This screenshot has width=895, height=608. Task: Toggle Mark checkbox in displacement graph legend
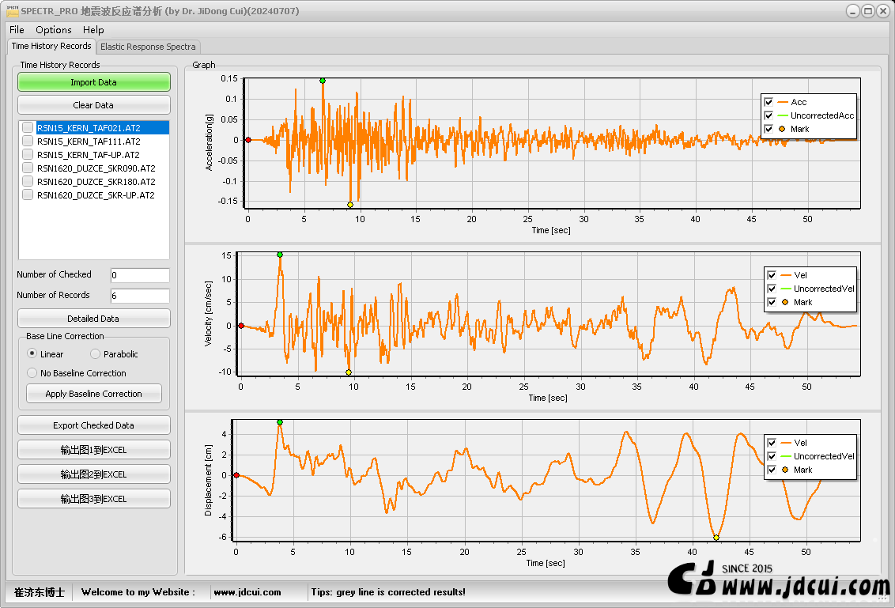click(x=772, y=470)
